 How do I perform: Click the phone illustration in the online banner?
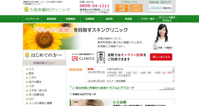[100, 57]
